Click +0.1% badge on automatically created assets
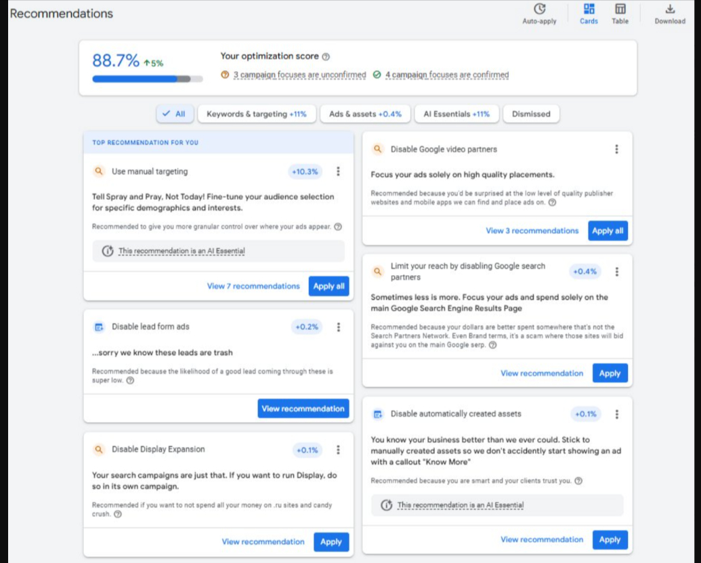 (586, 414)
